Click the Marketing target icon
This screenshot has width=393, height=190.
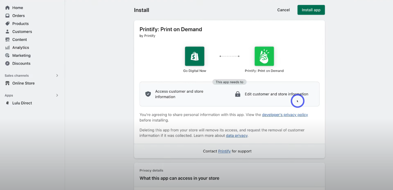(7, 55)
